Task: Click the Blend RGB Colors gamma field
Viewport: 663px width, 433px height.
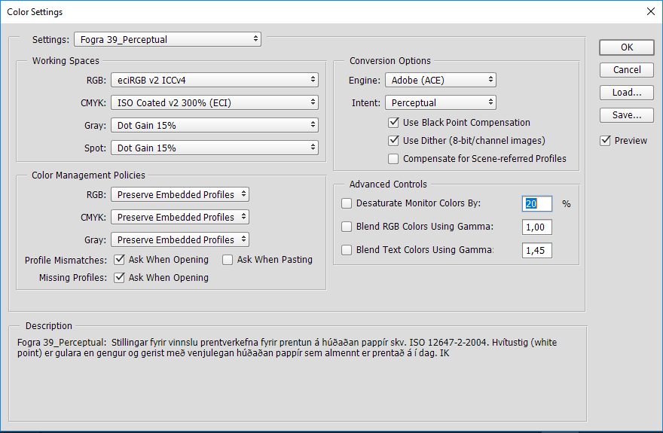Action: click(x=536, y=227)
